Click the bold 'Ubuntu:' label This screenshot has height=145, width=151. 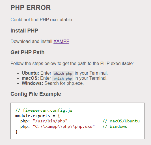tap(30, 73)
